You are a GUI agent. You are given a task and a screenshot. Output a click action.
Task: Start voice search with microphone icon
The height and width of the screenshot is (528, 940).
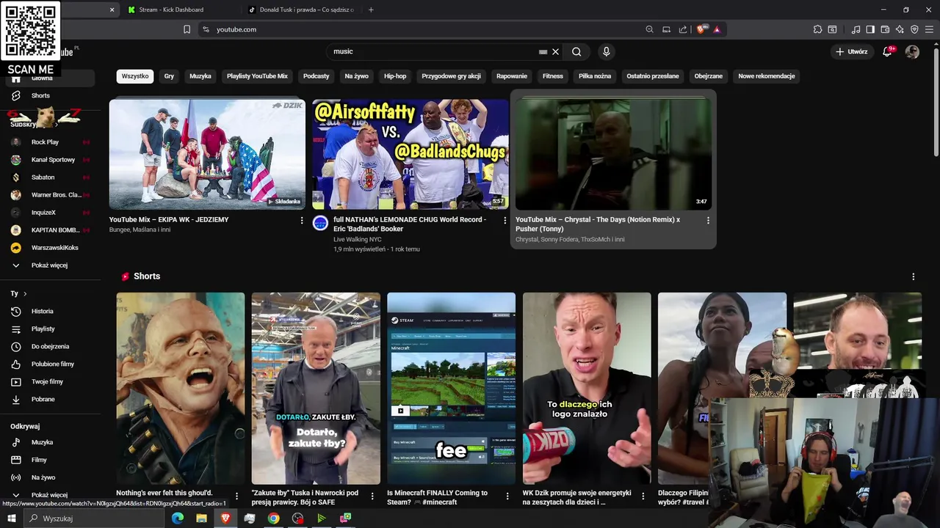coord(606,51)
